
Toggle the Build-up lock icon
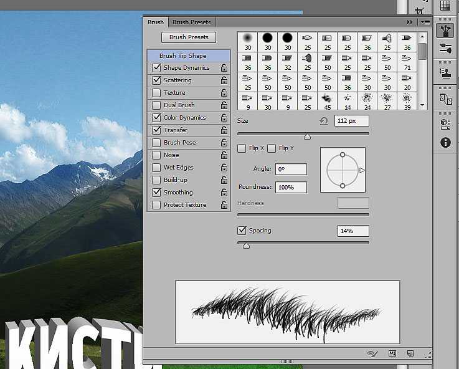(x=224, y=180)
